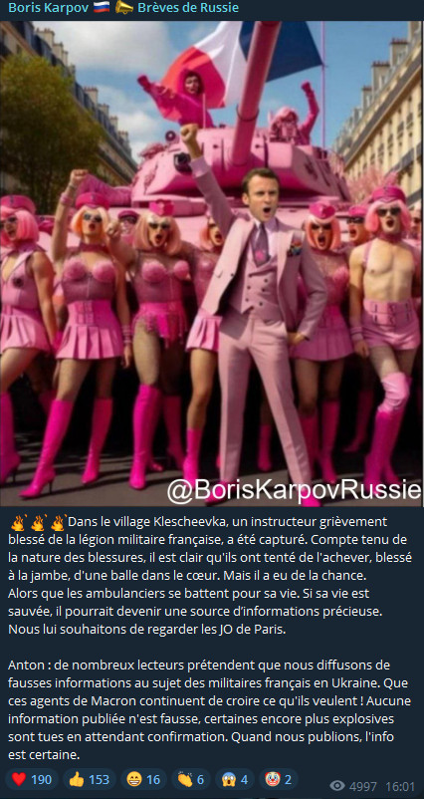Click the megaphone emoji in channel title
The width and height of the screenshot is (424, 799).
124,8
